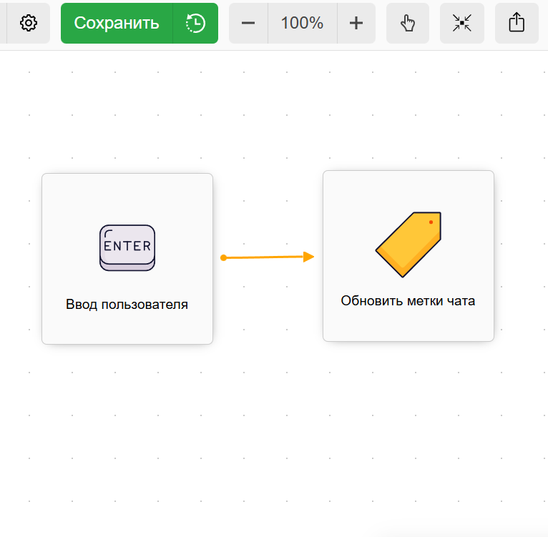Image resolution: width=548 pixels, height=537 pixels.
Task: Zoom out with the minus button
Action: [248, 24]
